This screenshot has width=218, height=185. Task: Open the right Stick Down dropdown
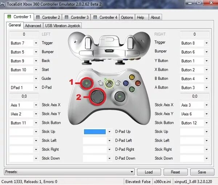click(195, 158)
